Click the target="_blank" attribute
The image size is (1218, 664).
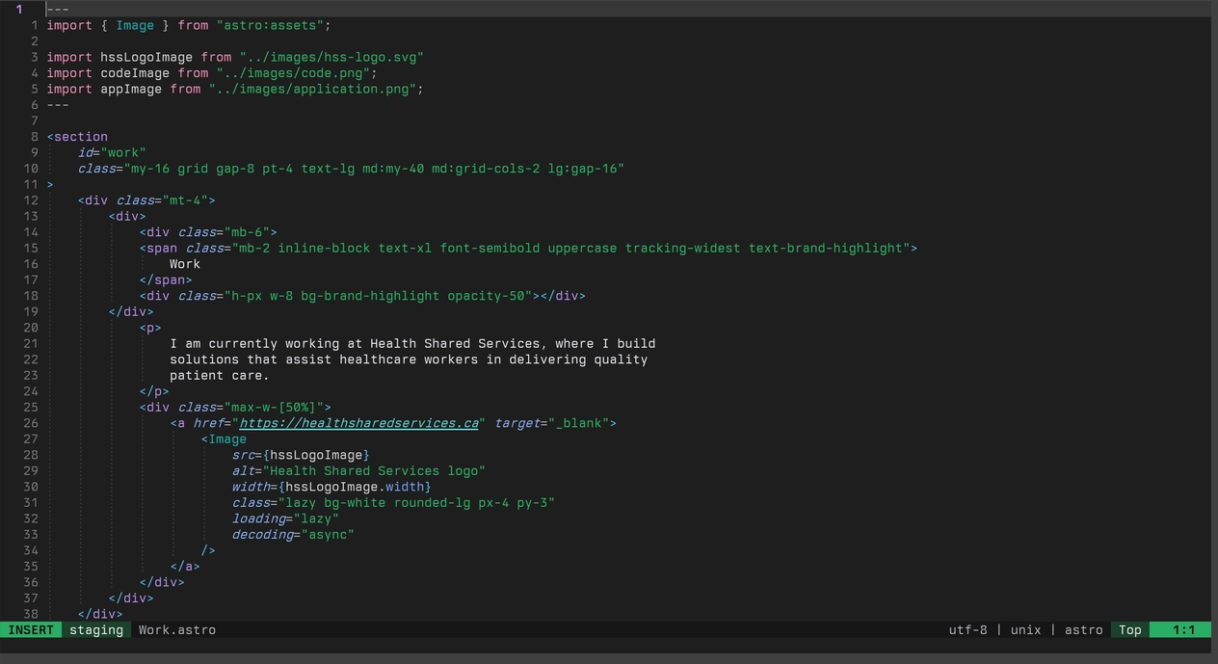pos(559,422)
